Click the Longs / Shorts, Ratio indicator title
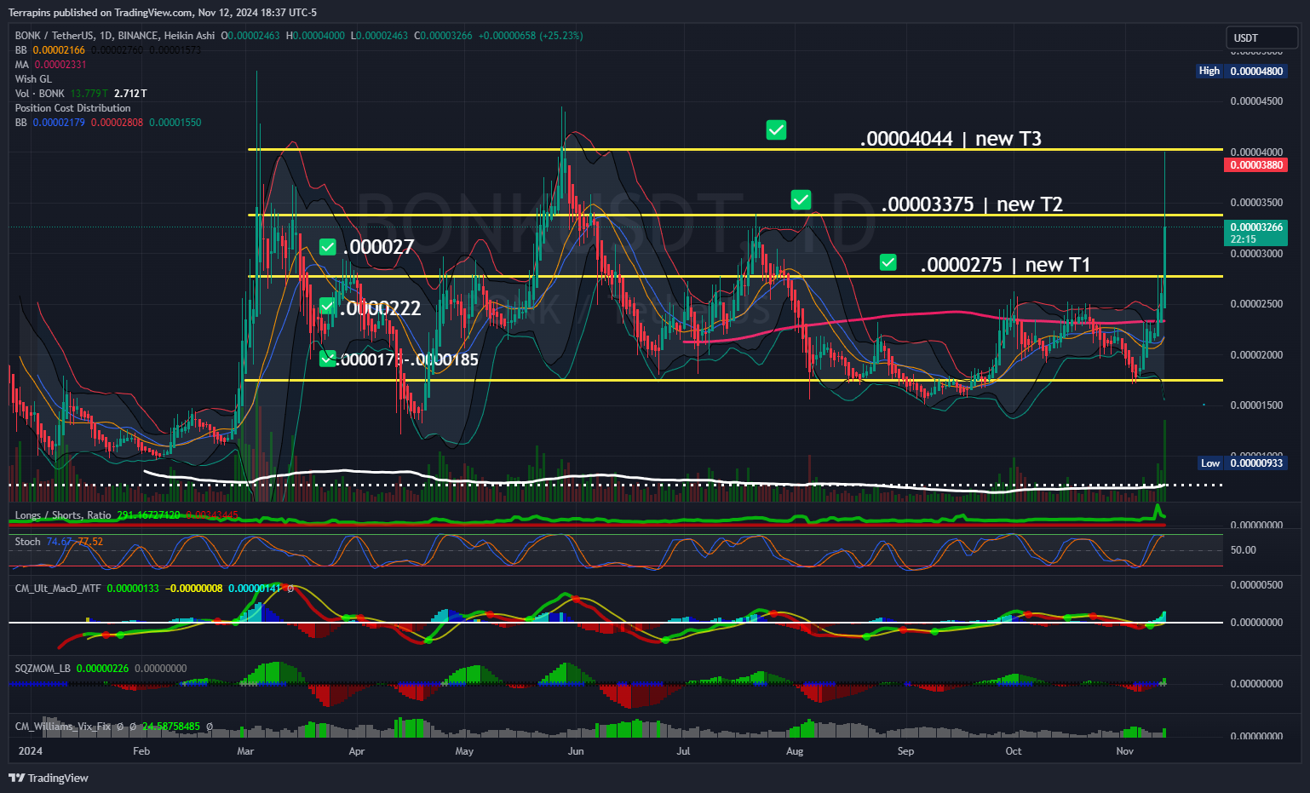 (63, 515)
